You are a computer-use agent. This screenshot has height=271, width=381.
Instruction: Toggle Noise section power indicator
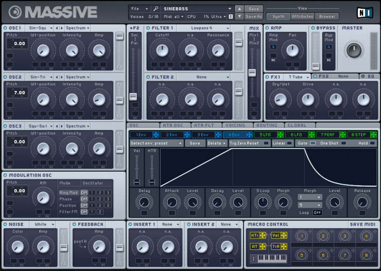tap(5, 224)
